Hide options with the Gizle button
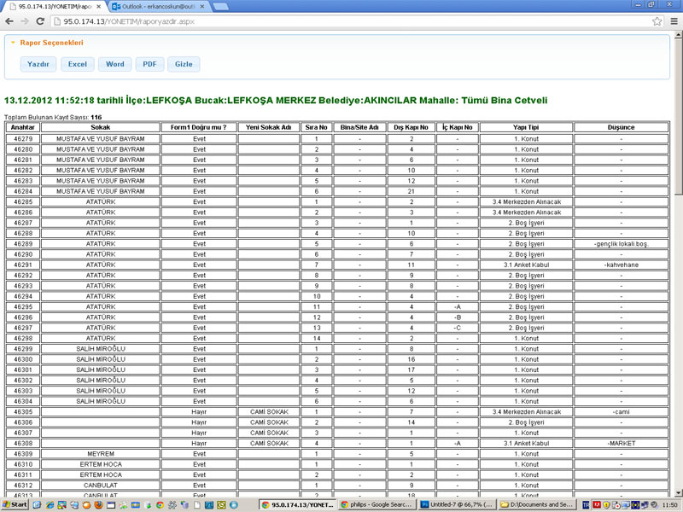Viewport: 683px width, 512px height. coord(184,64)
